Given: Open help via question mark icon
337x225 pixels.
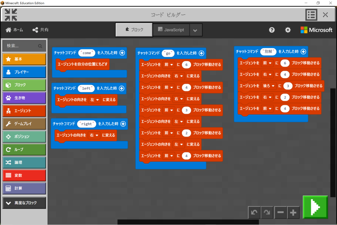Looking at the screenshot, I should point(272,30).
